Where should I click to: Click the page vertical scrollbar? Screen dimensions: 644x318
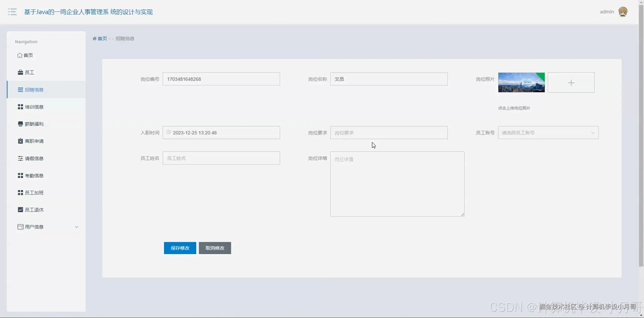tap(641, 136)
